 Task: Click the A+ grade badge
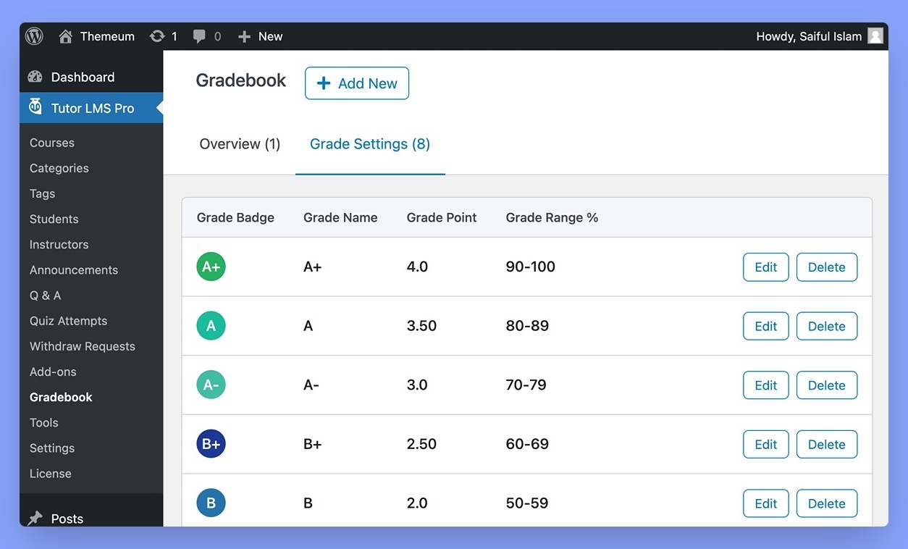[211, 267]
